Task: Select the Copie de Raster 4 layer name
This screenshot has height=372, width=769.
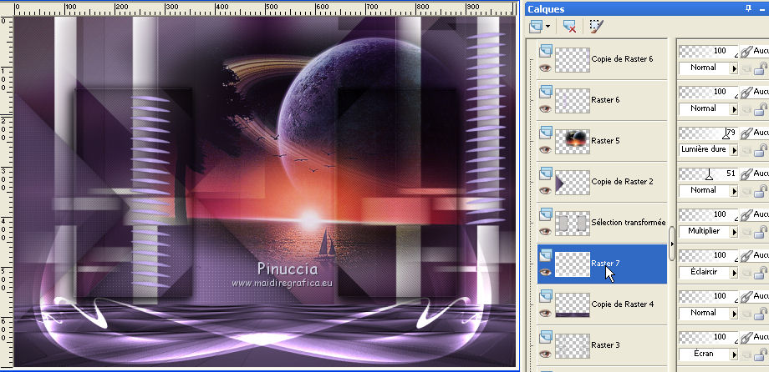Action: [623, 304]
